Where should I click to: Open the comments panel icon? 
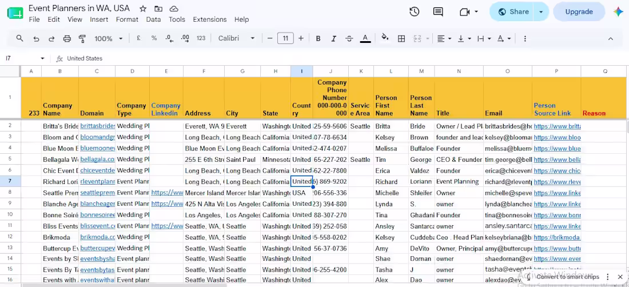(438, 11)
